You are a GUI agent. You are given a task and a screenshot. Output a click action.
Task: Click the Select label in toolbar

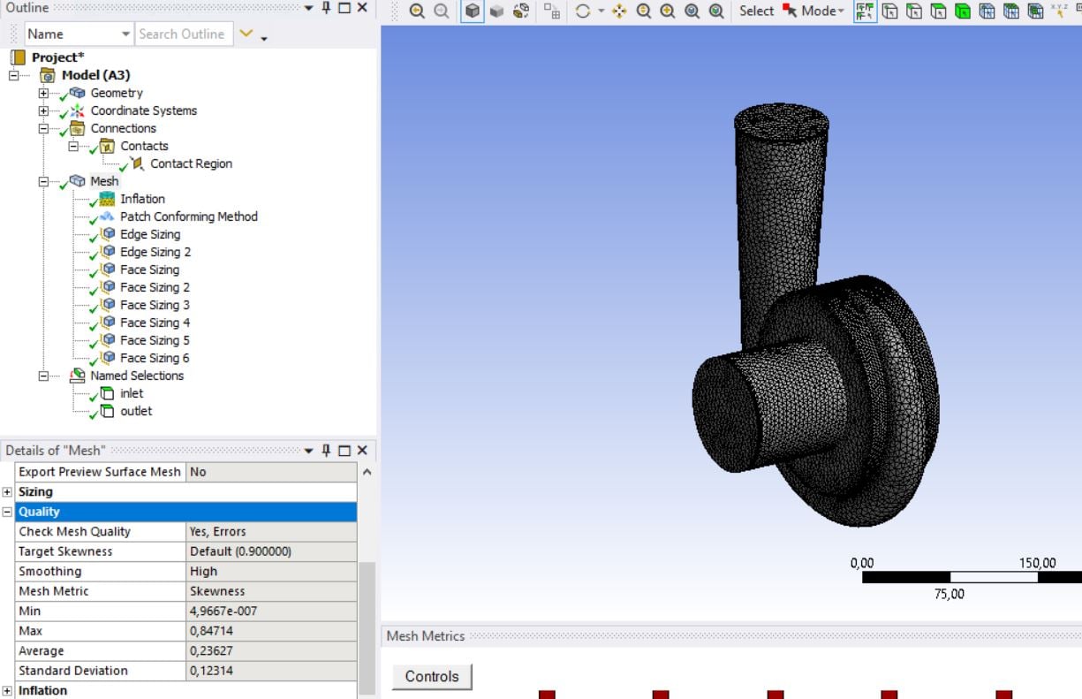(x=756, y=11)
